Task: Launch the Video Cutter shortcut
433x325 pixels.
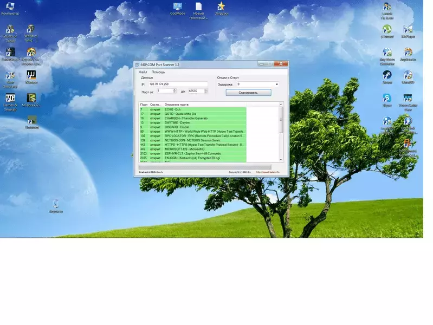Action: (408, 102)
